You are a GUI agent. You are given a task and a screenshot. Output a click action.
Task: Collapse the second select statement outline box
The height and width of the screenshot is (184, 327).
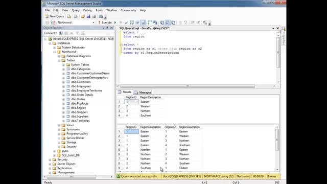tap(121, 45)
